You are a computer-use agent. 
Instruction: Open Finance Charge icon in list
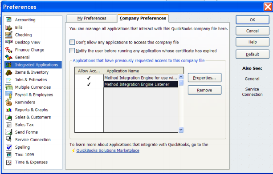(x=8, y=50)
